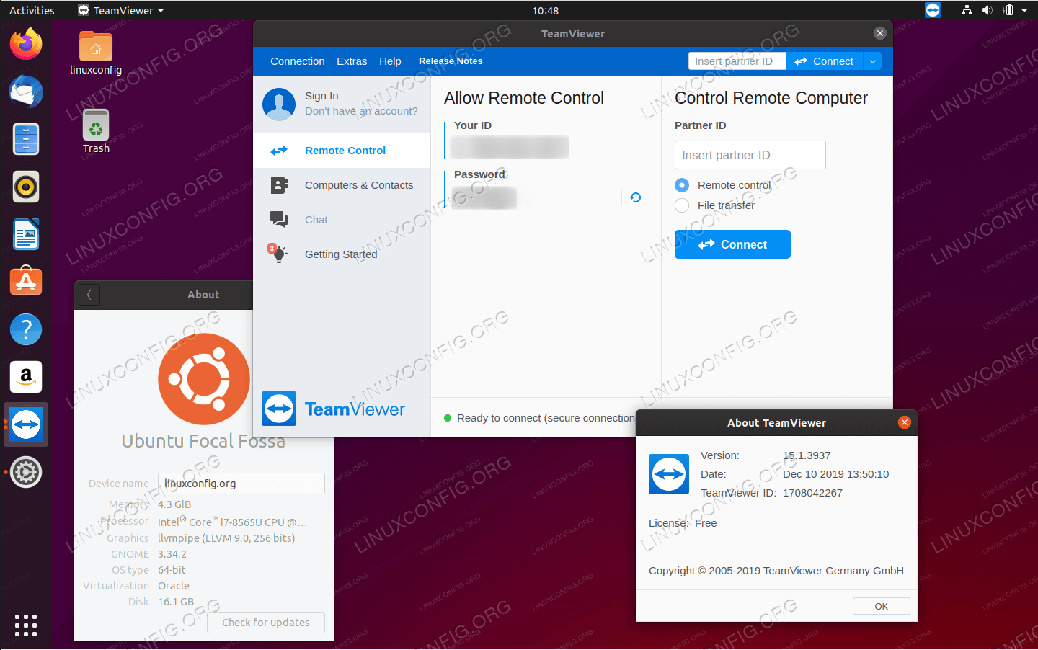
Task: Refresh the password with circular arrow icon
Action: click(635, 197)
